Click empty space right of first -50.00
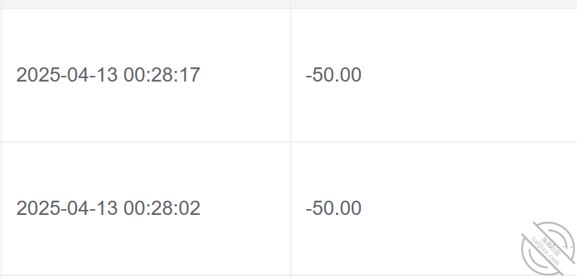This screenshot has width=577, height=278. tap(469, 75)
